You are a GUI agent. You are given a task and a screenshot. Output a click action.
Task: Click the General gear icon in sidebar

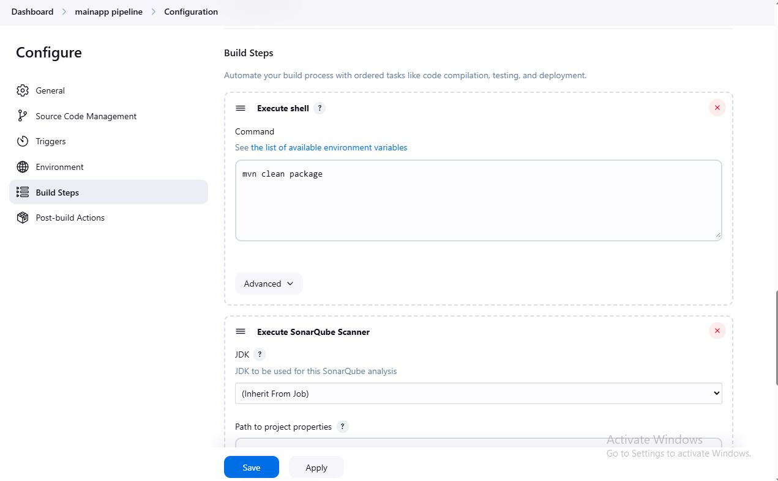click(x=23, y=90)
